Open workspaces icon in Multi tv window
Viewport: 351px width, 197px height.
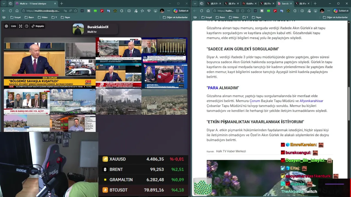pos(10,4)
